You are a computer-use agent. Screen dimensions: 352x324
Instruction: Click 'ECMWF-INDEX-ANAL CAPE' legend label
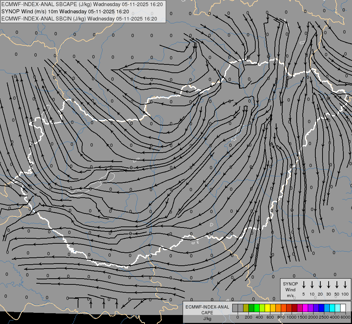[x=207, y=310]
